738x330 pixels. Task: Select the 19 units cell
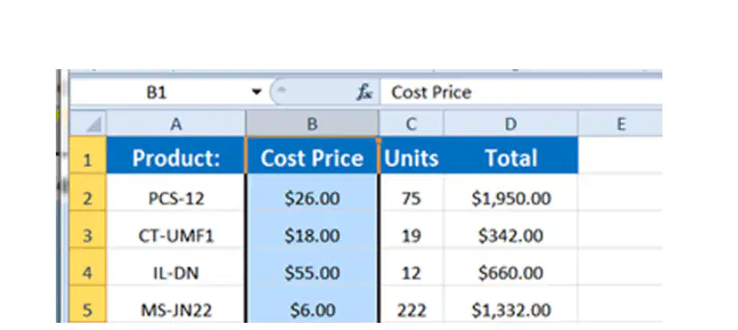(x=411, y=230)
